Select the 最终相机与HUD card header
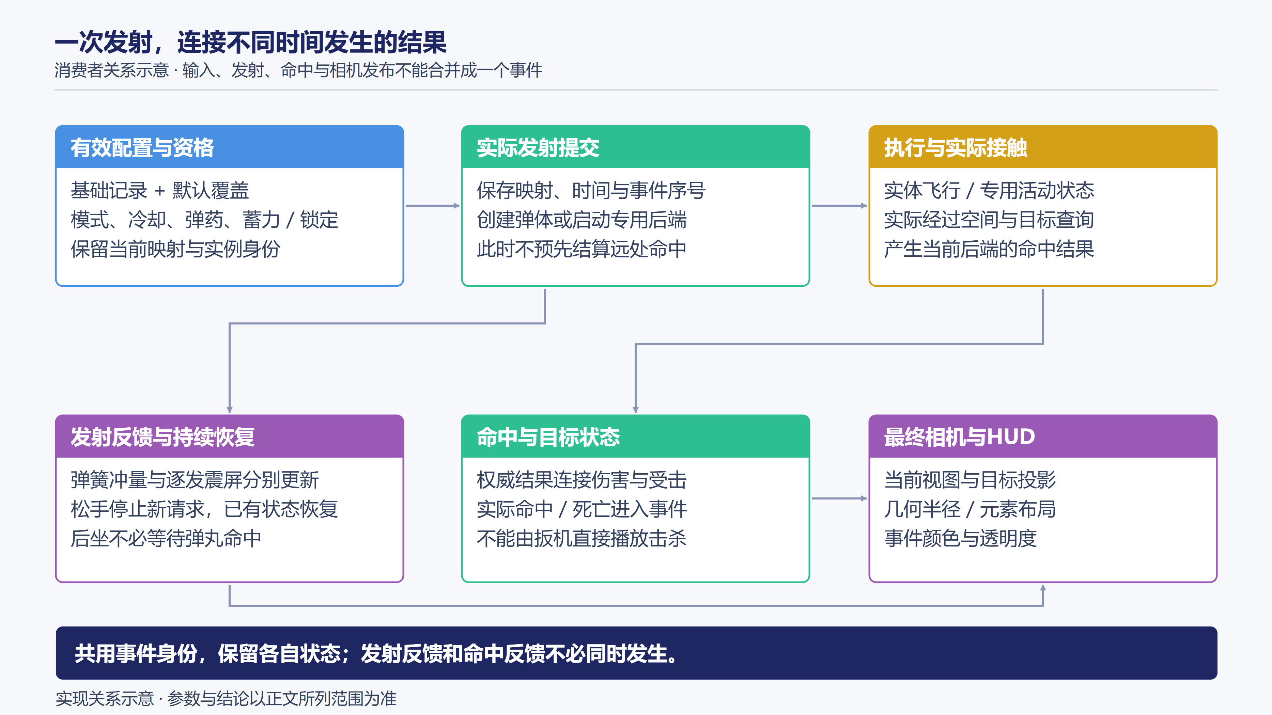Viewport: 1272px width, 715px height. tap(1043, 437)
